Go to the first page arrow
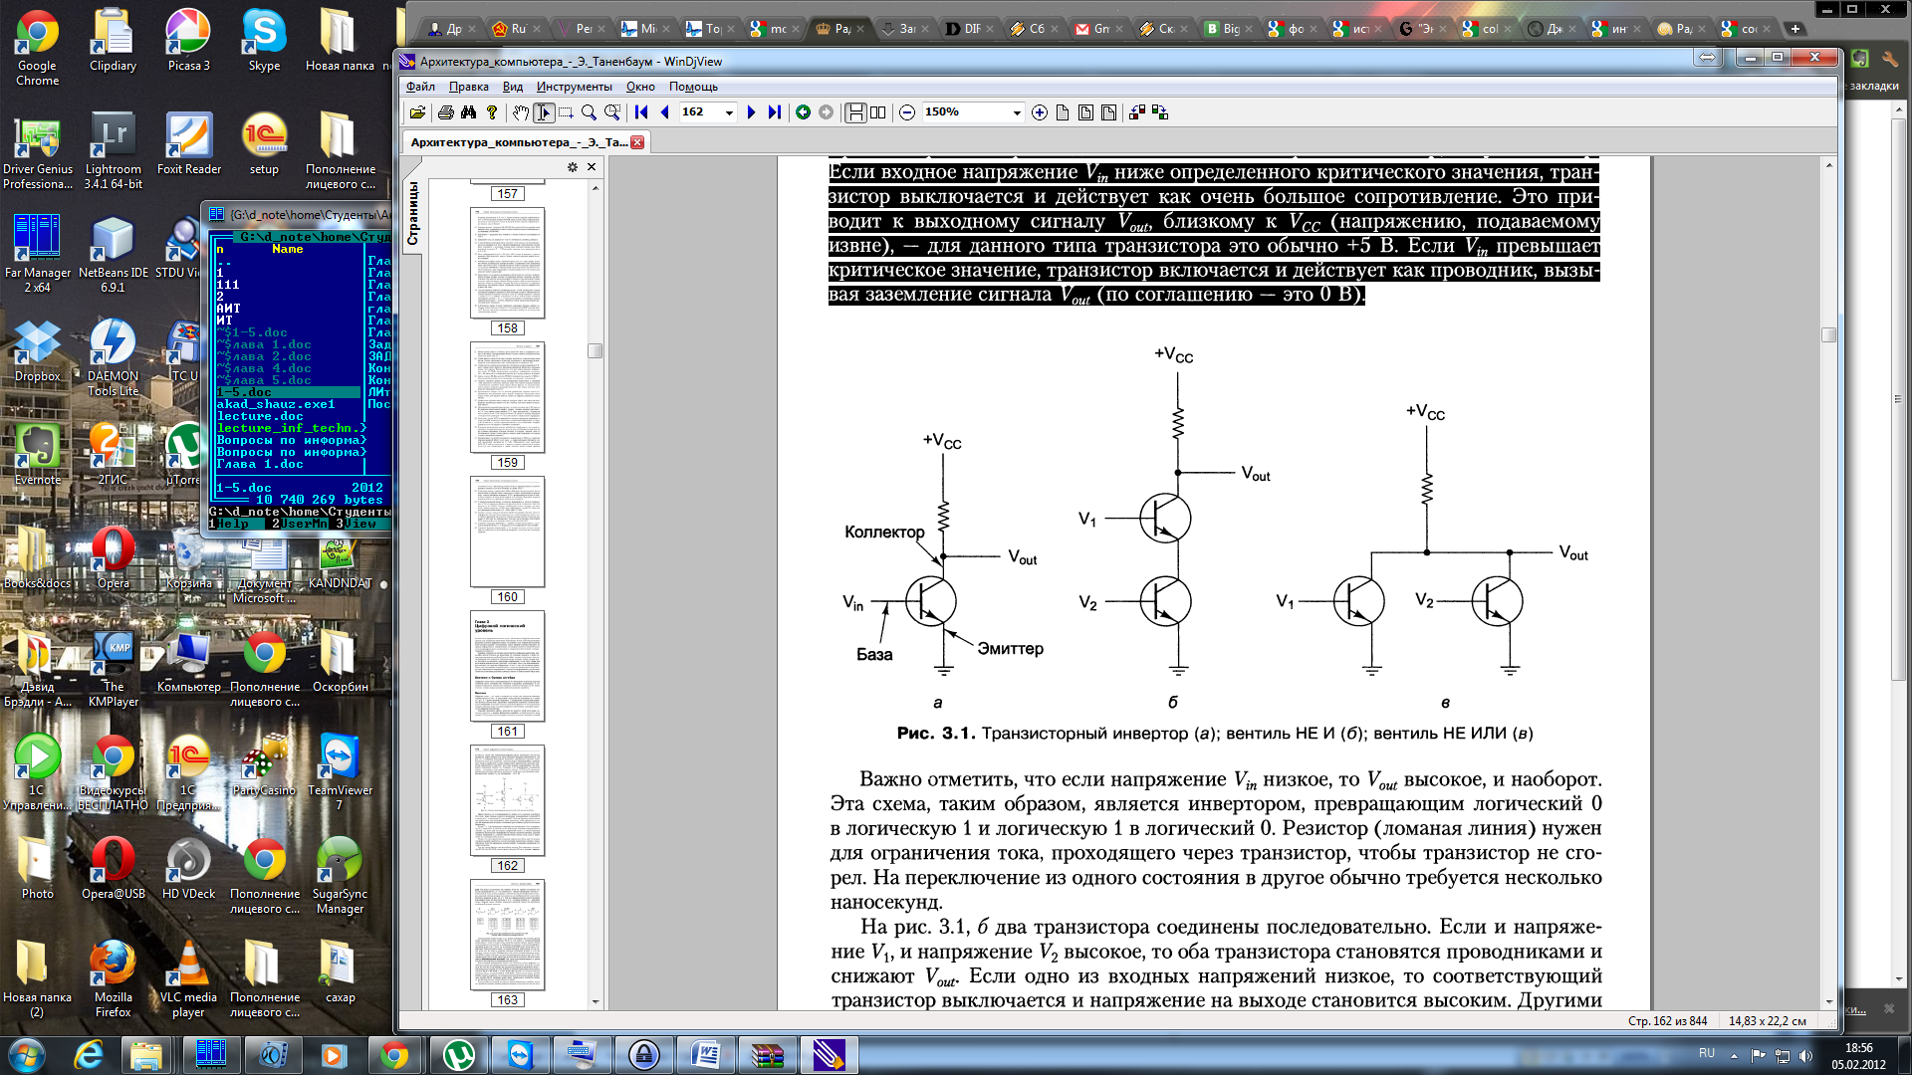 pos(641,112)
